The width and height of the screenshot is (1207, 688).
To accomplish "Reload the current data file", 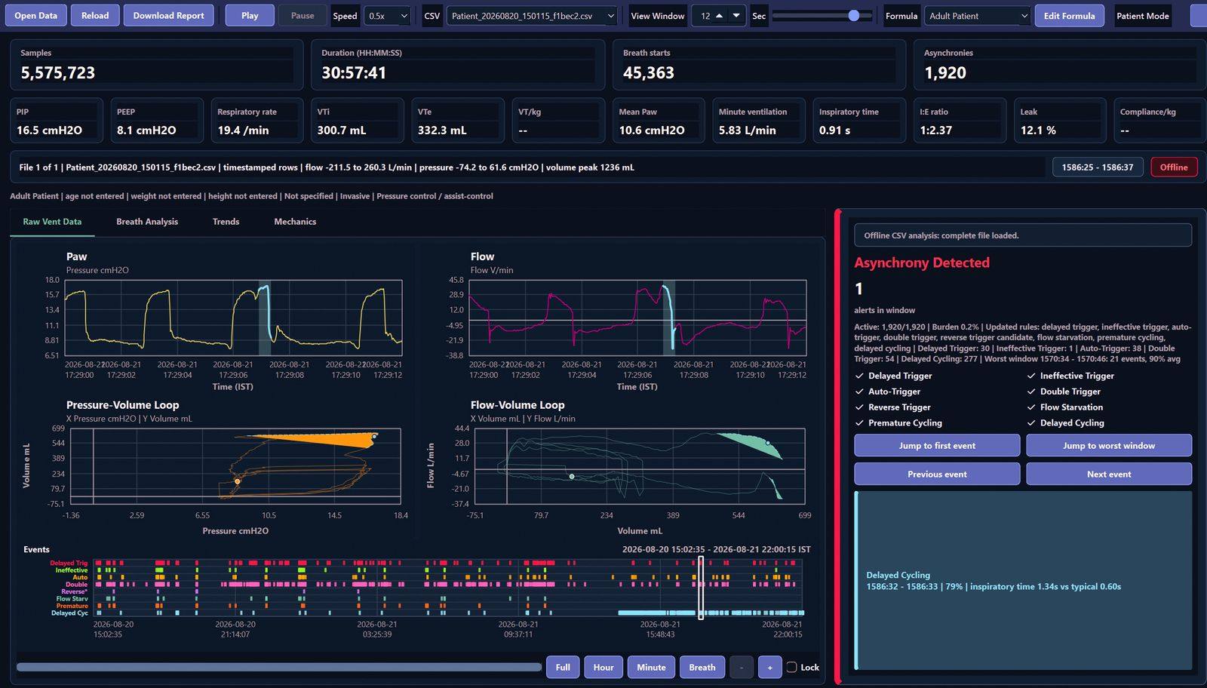I will coord(95,16).
